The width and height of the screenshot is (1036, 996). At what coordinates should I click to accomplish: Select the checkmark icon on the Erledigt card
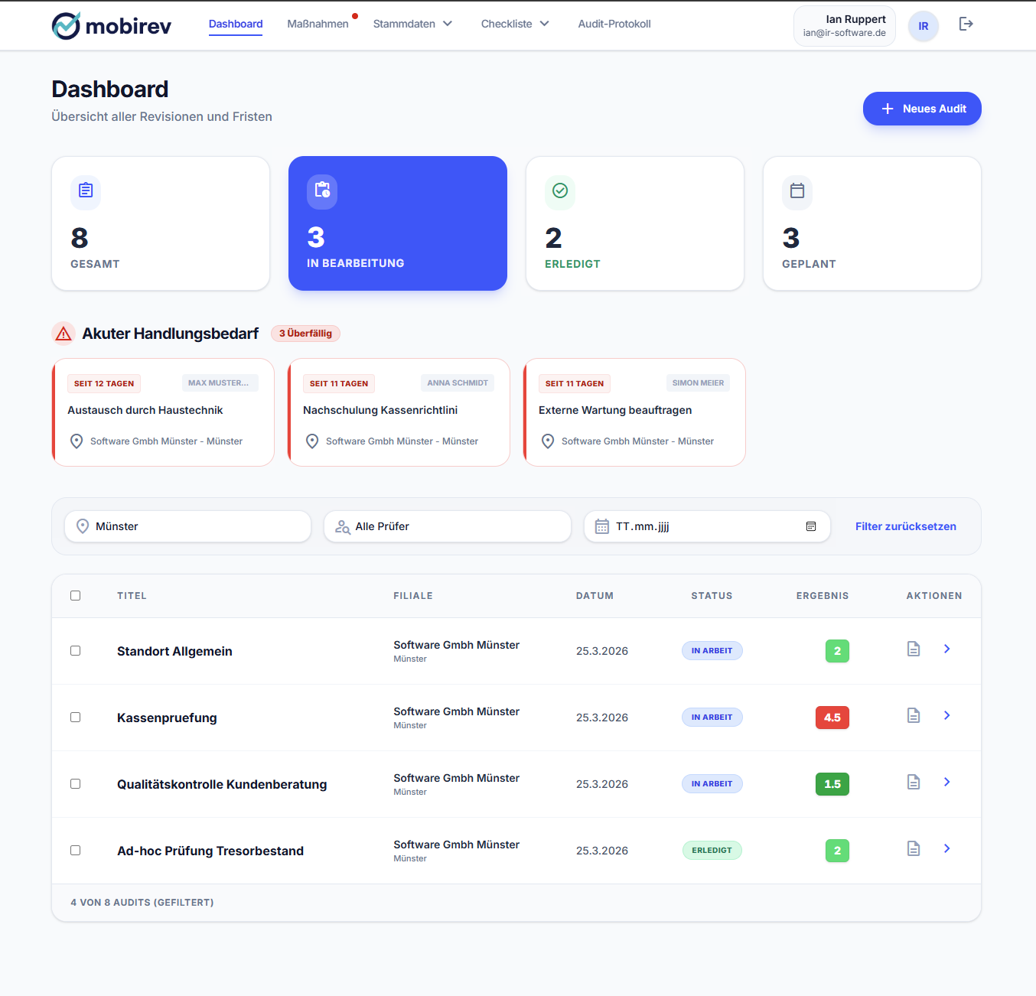559,192
